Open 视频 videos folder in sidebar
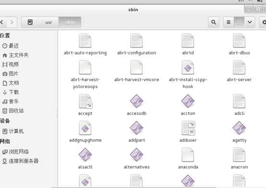 coord(11,64)
